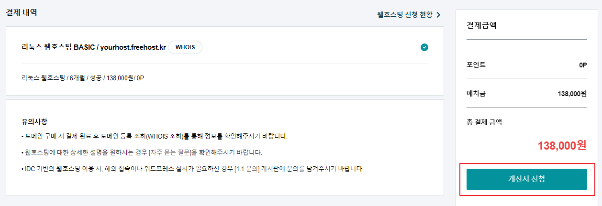
Task: Click the teal checkmark icon on the hosting item
Action: click(424, 47)
